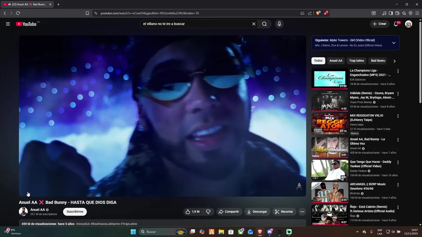Open volume control in system tray

click(393, 232)
